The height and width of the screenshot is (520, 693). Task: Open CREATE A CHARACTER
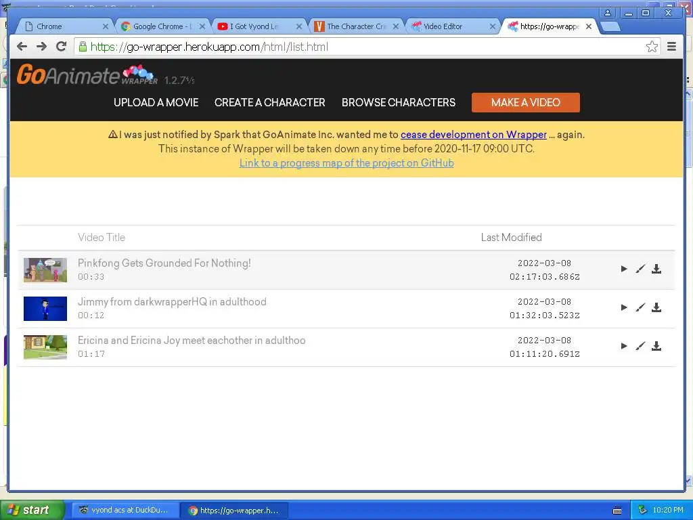(x=269, y=103)
